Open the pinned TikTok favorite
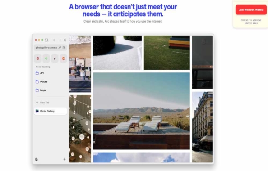Image resolution: width=268 pixels, height=171 pixels. click(x=55, y=58)
